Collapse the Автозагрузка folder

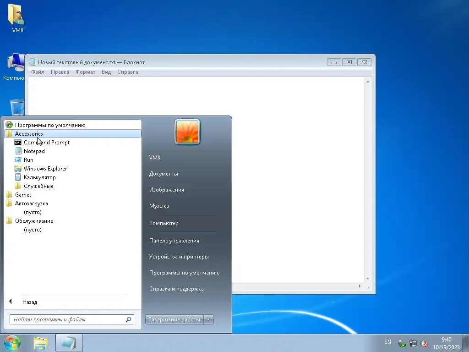click(x=27, y=203)
